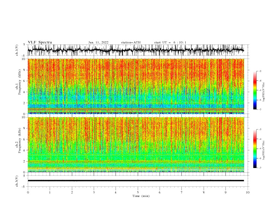Click time axis tick label "3"
Image resolution: width=279 pixels, height=216 pixels.
pyautogui.click(x=94, y=192)
